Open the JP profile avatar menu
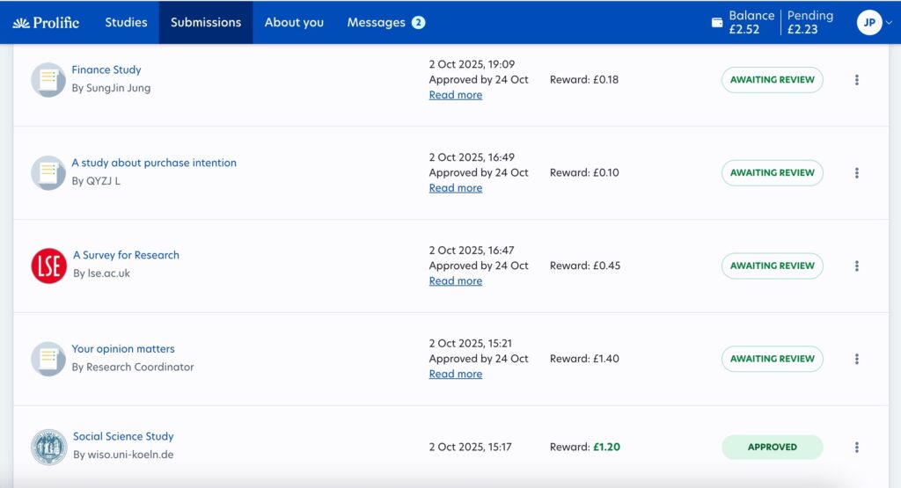 coord(868,23)
